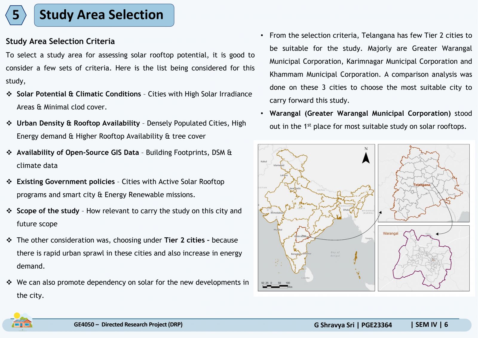The width and height of the screenshot is (478, 338).
Task: Click diamond bullet beside Urban Density
Action: [9, 123]
